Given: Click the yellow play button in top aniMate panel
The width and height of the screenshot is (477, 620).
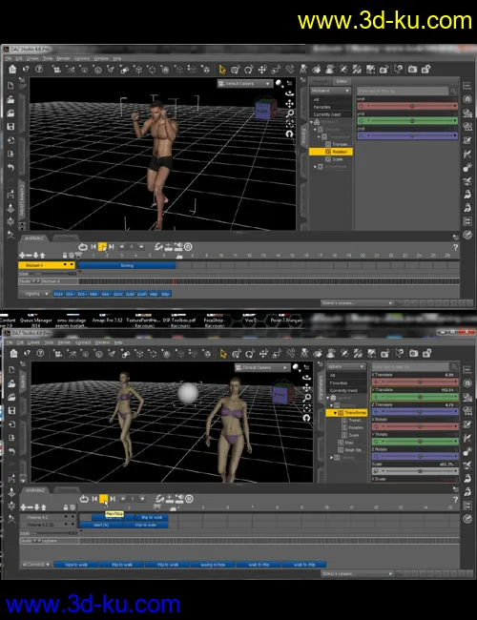Looking at the screenshot, I should click(x=102, y=247).
